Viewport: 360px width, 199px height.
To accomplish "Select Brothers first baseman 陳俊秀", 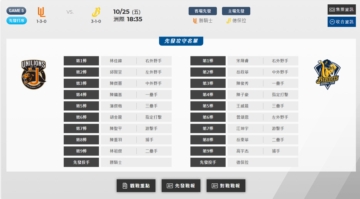I will click(x=242, y=83).
